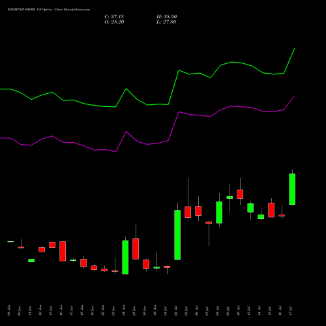
Task: Click the green upper band line at its final peak
Action: (x=295, y=49)
